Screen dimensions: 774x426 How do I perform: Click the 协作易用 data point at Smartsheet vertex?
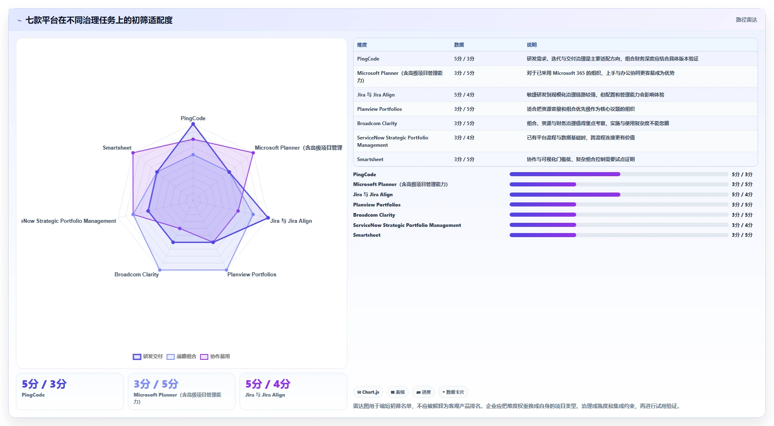point(133,153)
